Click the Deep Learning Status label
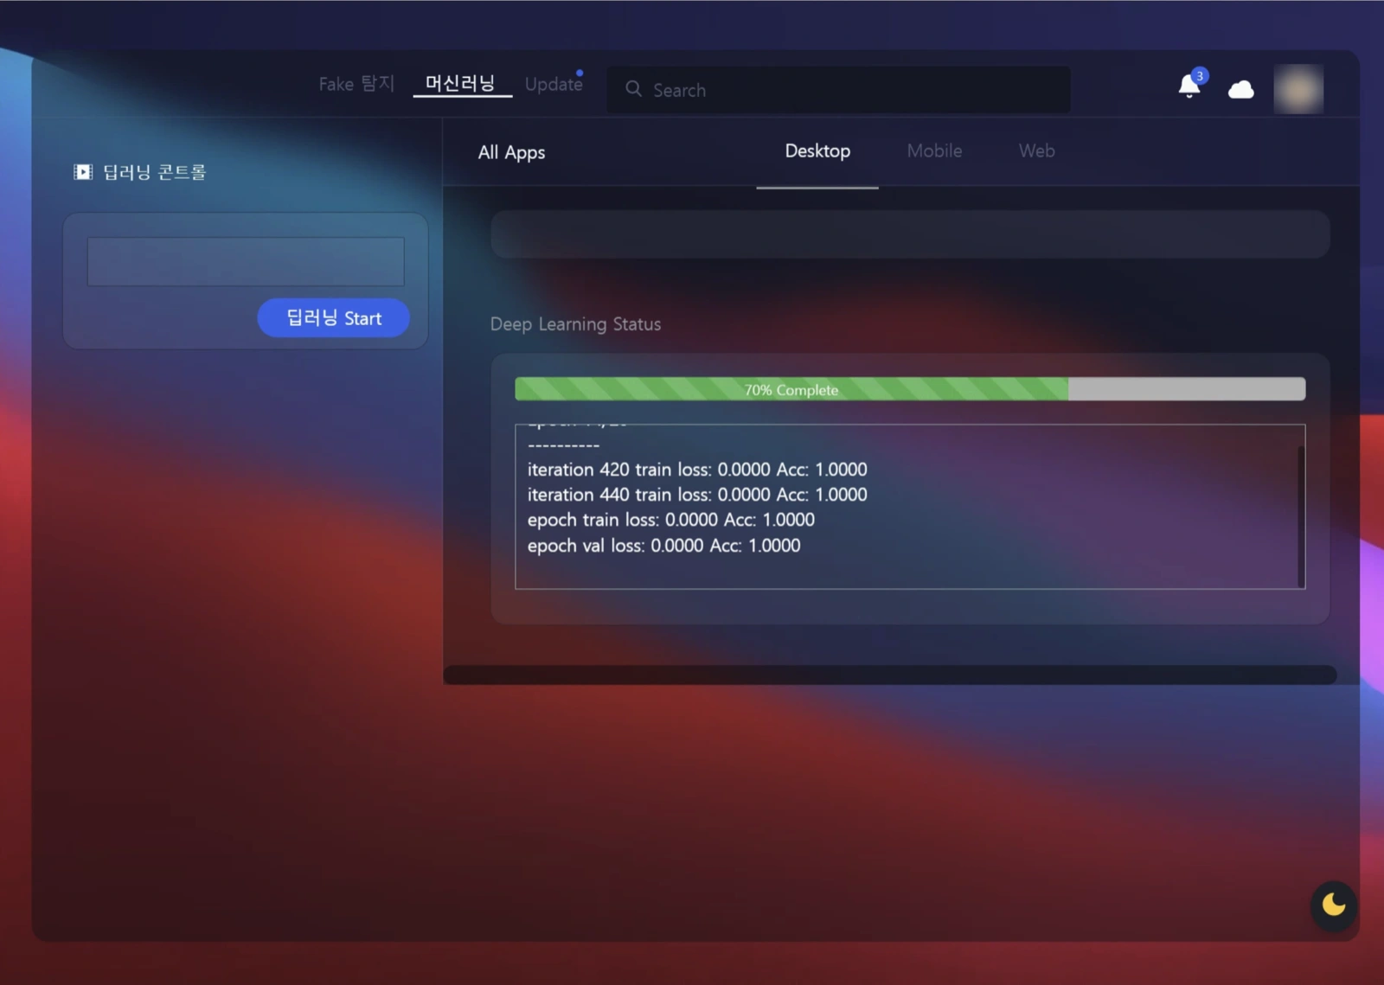Viewport: 1384px width, 985px height. pyautogui.click(x=575, y=324)
